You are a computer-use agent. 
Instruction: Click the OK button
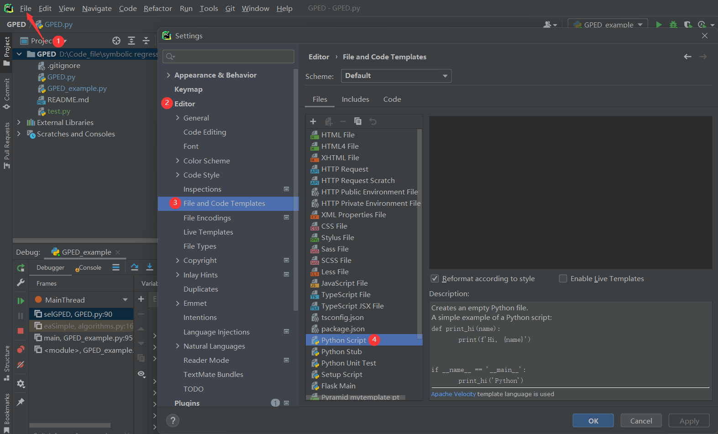(593, 421)
